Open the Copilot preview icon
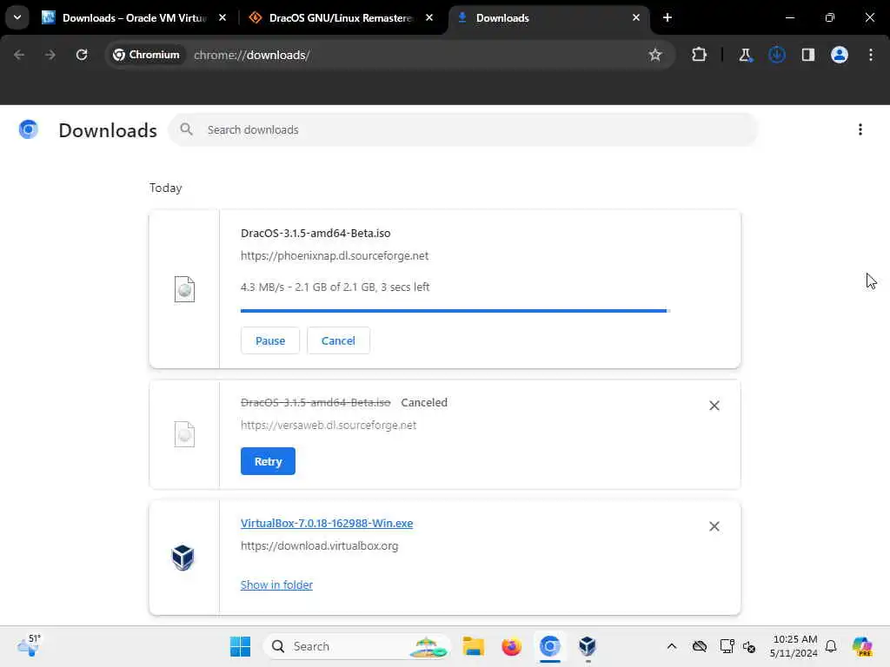This screenshot has width=890, height=667. [861, 646]
